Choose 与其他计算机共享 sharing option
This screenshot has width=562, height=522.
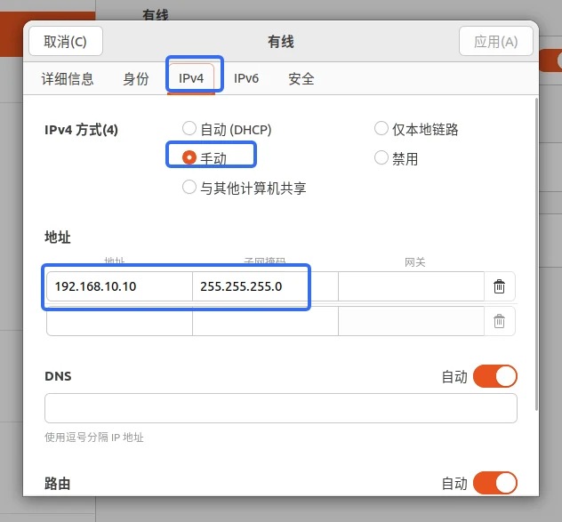click(x=189, y=187)
